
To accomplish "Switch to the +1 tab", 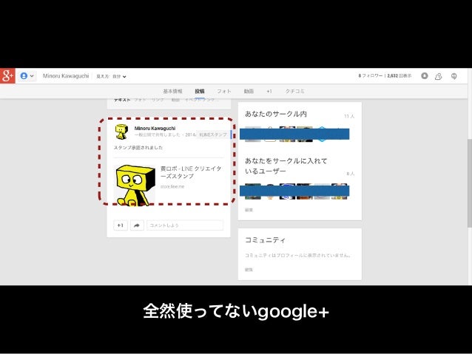I will tap(269, 91).
